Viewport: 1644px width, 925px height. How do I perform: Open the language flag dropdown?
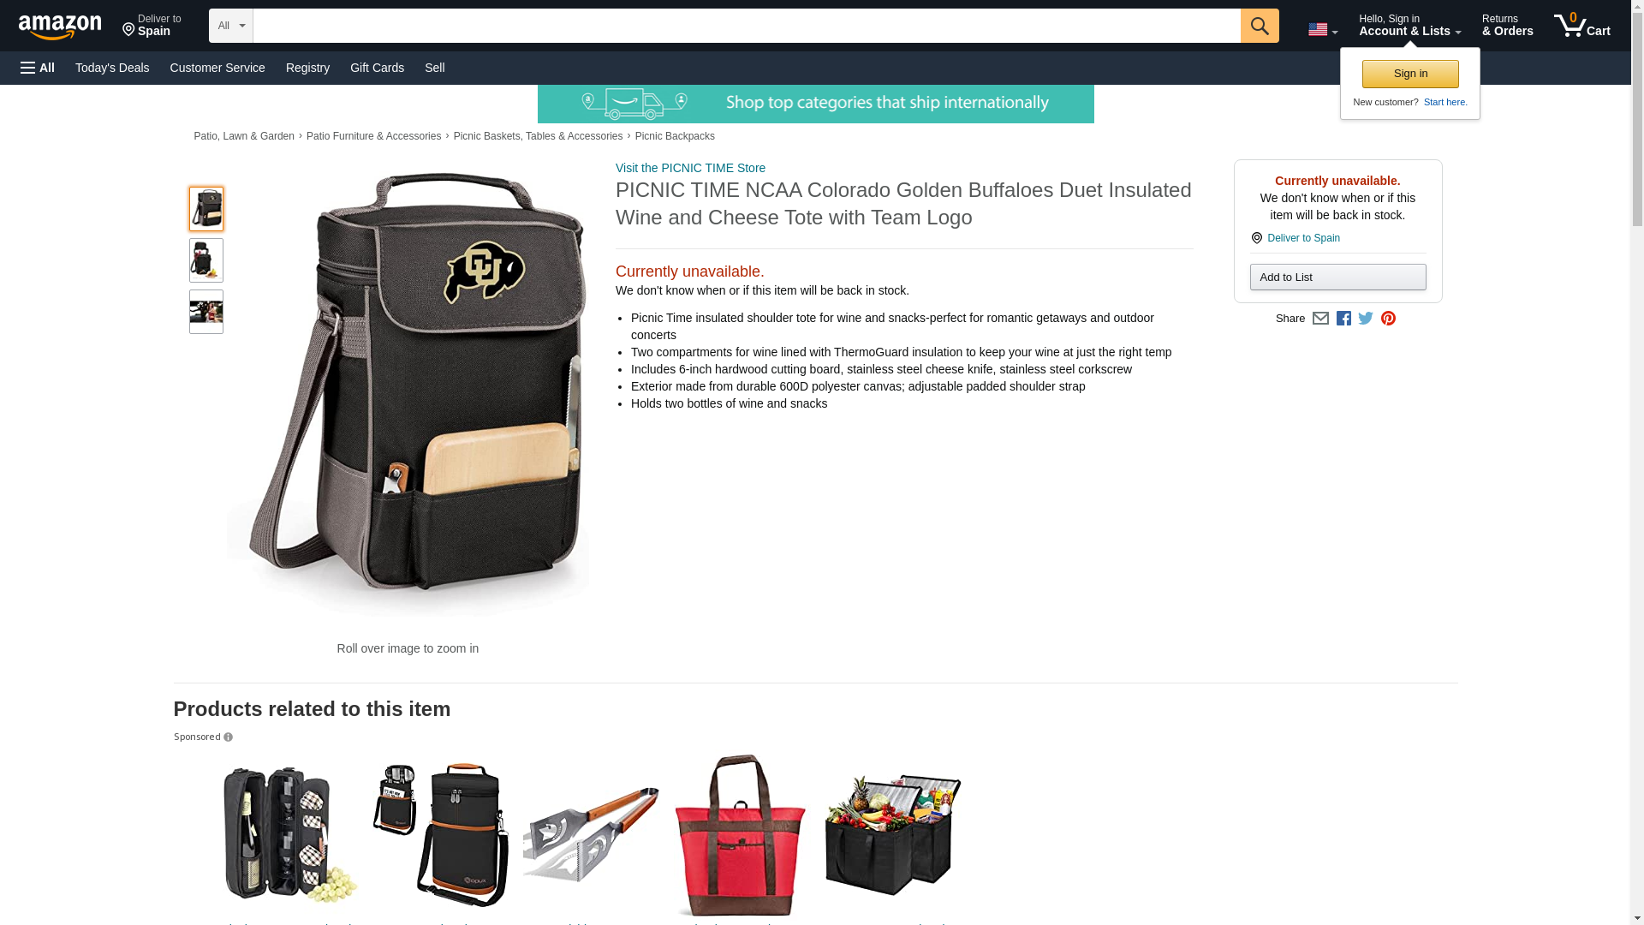pyautogui.click(x=1322, y=29)
